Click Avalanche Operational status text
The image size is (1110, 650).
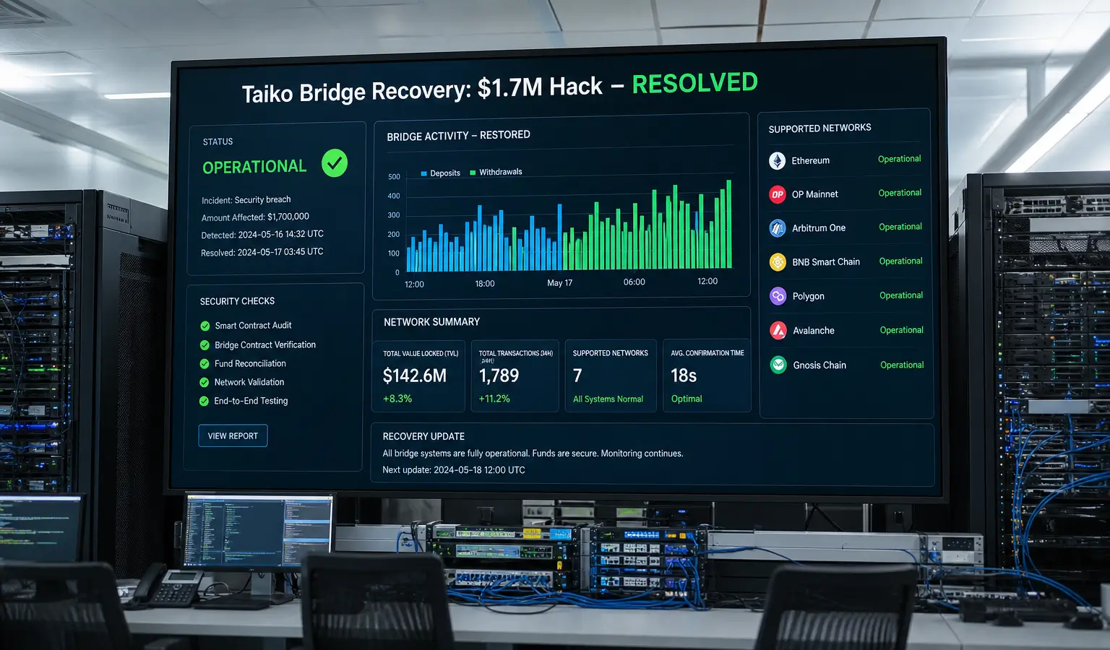pyautogui.click(x=901, y=330)
